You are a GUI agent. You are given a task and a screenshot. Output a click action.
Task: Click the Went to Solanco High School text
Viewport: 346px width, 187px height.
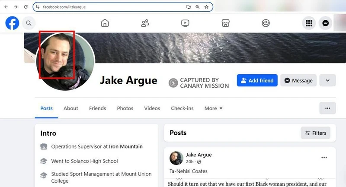84,161
